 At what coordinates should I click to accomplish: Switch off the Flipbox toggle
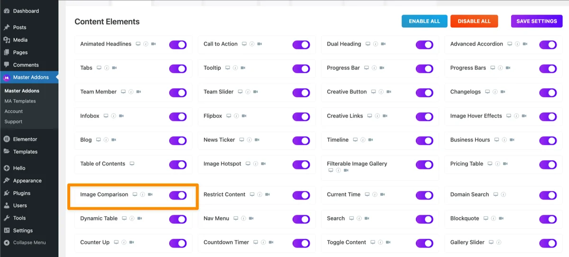(301, 117)
